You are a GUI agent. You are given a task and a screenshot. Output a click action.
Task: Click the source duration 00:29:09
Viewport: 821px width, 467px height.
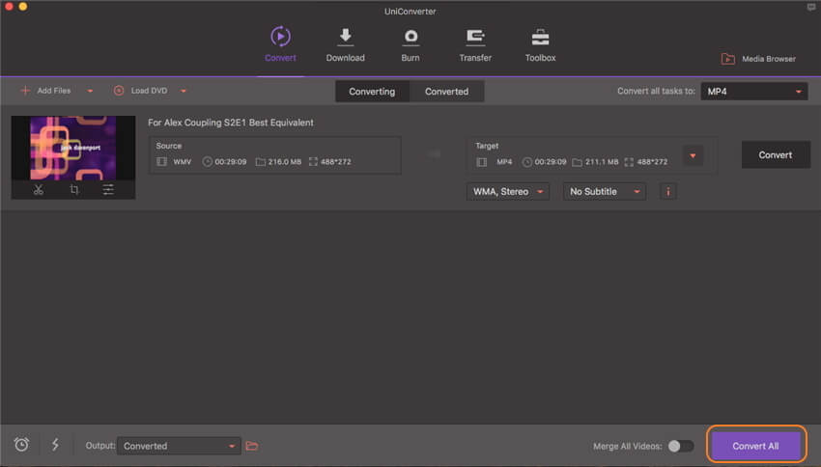231,161
